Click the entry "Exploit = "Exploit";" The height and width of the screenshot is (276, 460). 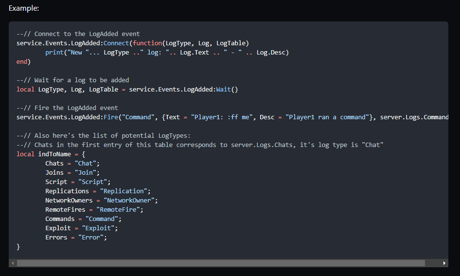click(82, 228)
